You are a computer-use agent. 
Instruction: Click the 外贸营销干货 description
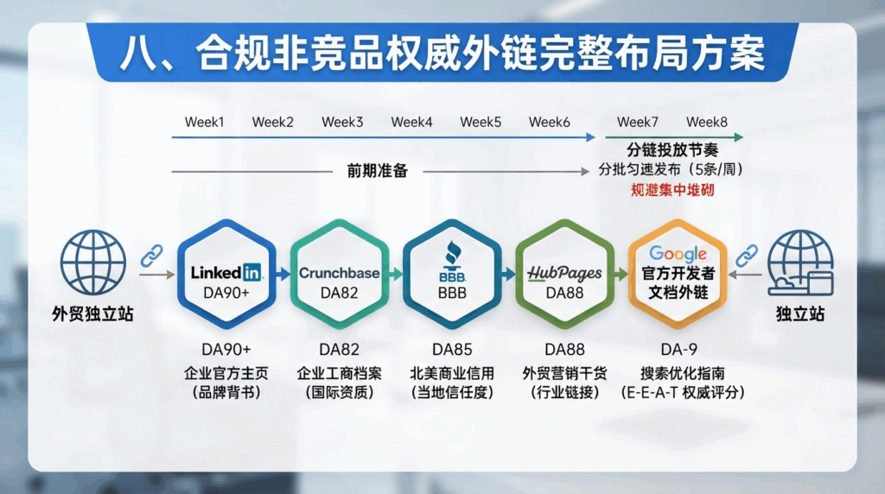click(564, 373)
